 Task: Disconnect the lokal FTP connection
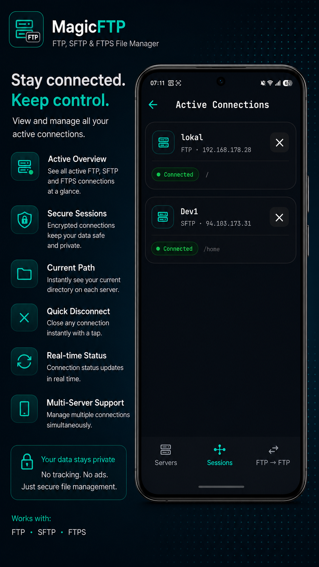tap(279, 143)
